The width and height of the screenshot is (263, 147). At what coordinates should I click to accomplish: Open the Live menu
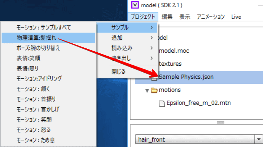tap(236, 17)
